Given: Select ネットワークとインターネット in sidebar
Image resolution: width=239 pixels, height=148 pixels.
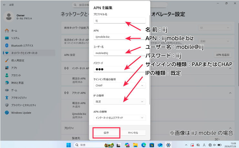Looking at the screenshot, I should click(29, 53).
